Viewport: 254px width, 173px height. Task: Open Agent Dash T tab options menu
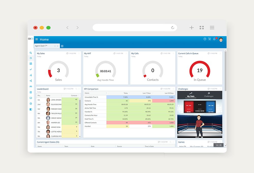tap(55, 46)
